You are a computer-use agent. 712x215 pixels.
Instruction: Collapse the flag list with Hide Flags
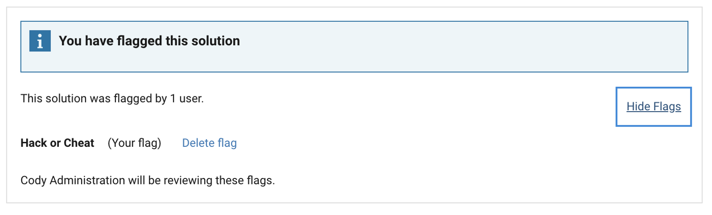653,107
